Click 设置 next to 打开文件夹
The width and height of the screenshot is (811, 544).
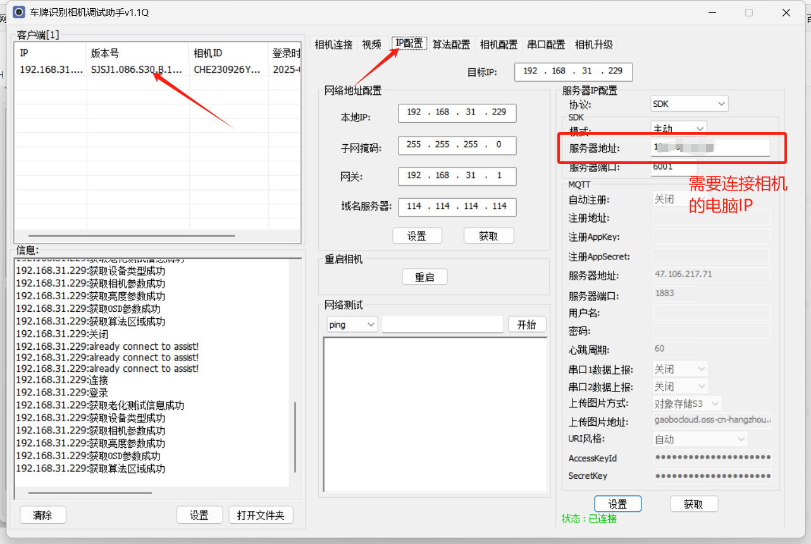tap(199, 515)
